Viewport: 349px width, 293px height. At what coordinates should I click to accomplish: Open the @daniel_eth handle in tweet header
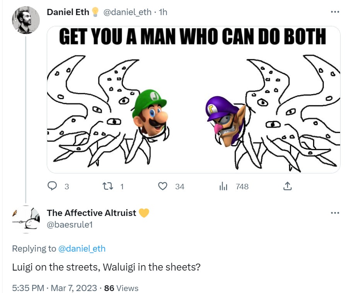point(127,12)
